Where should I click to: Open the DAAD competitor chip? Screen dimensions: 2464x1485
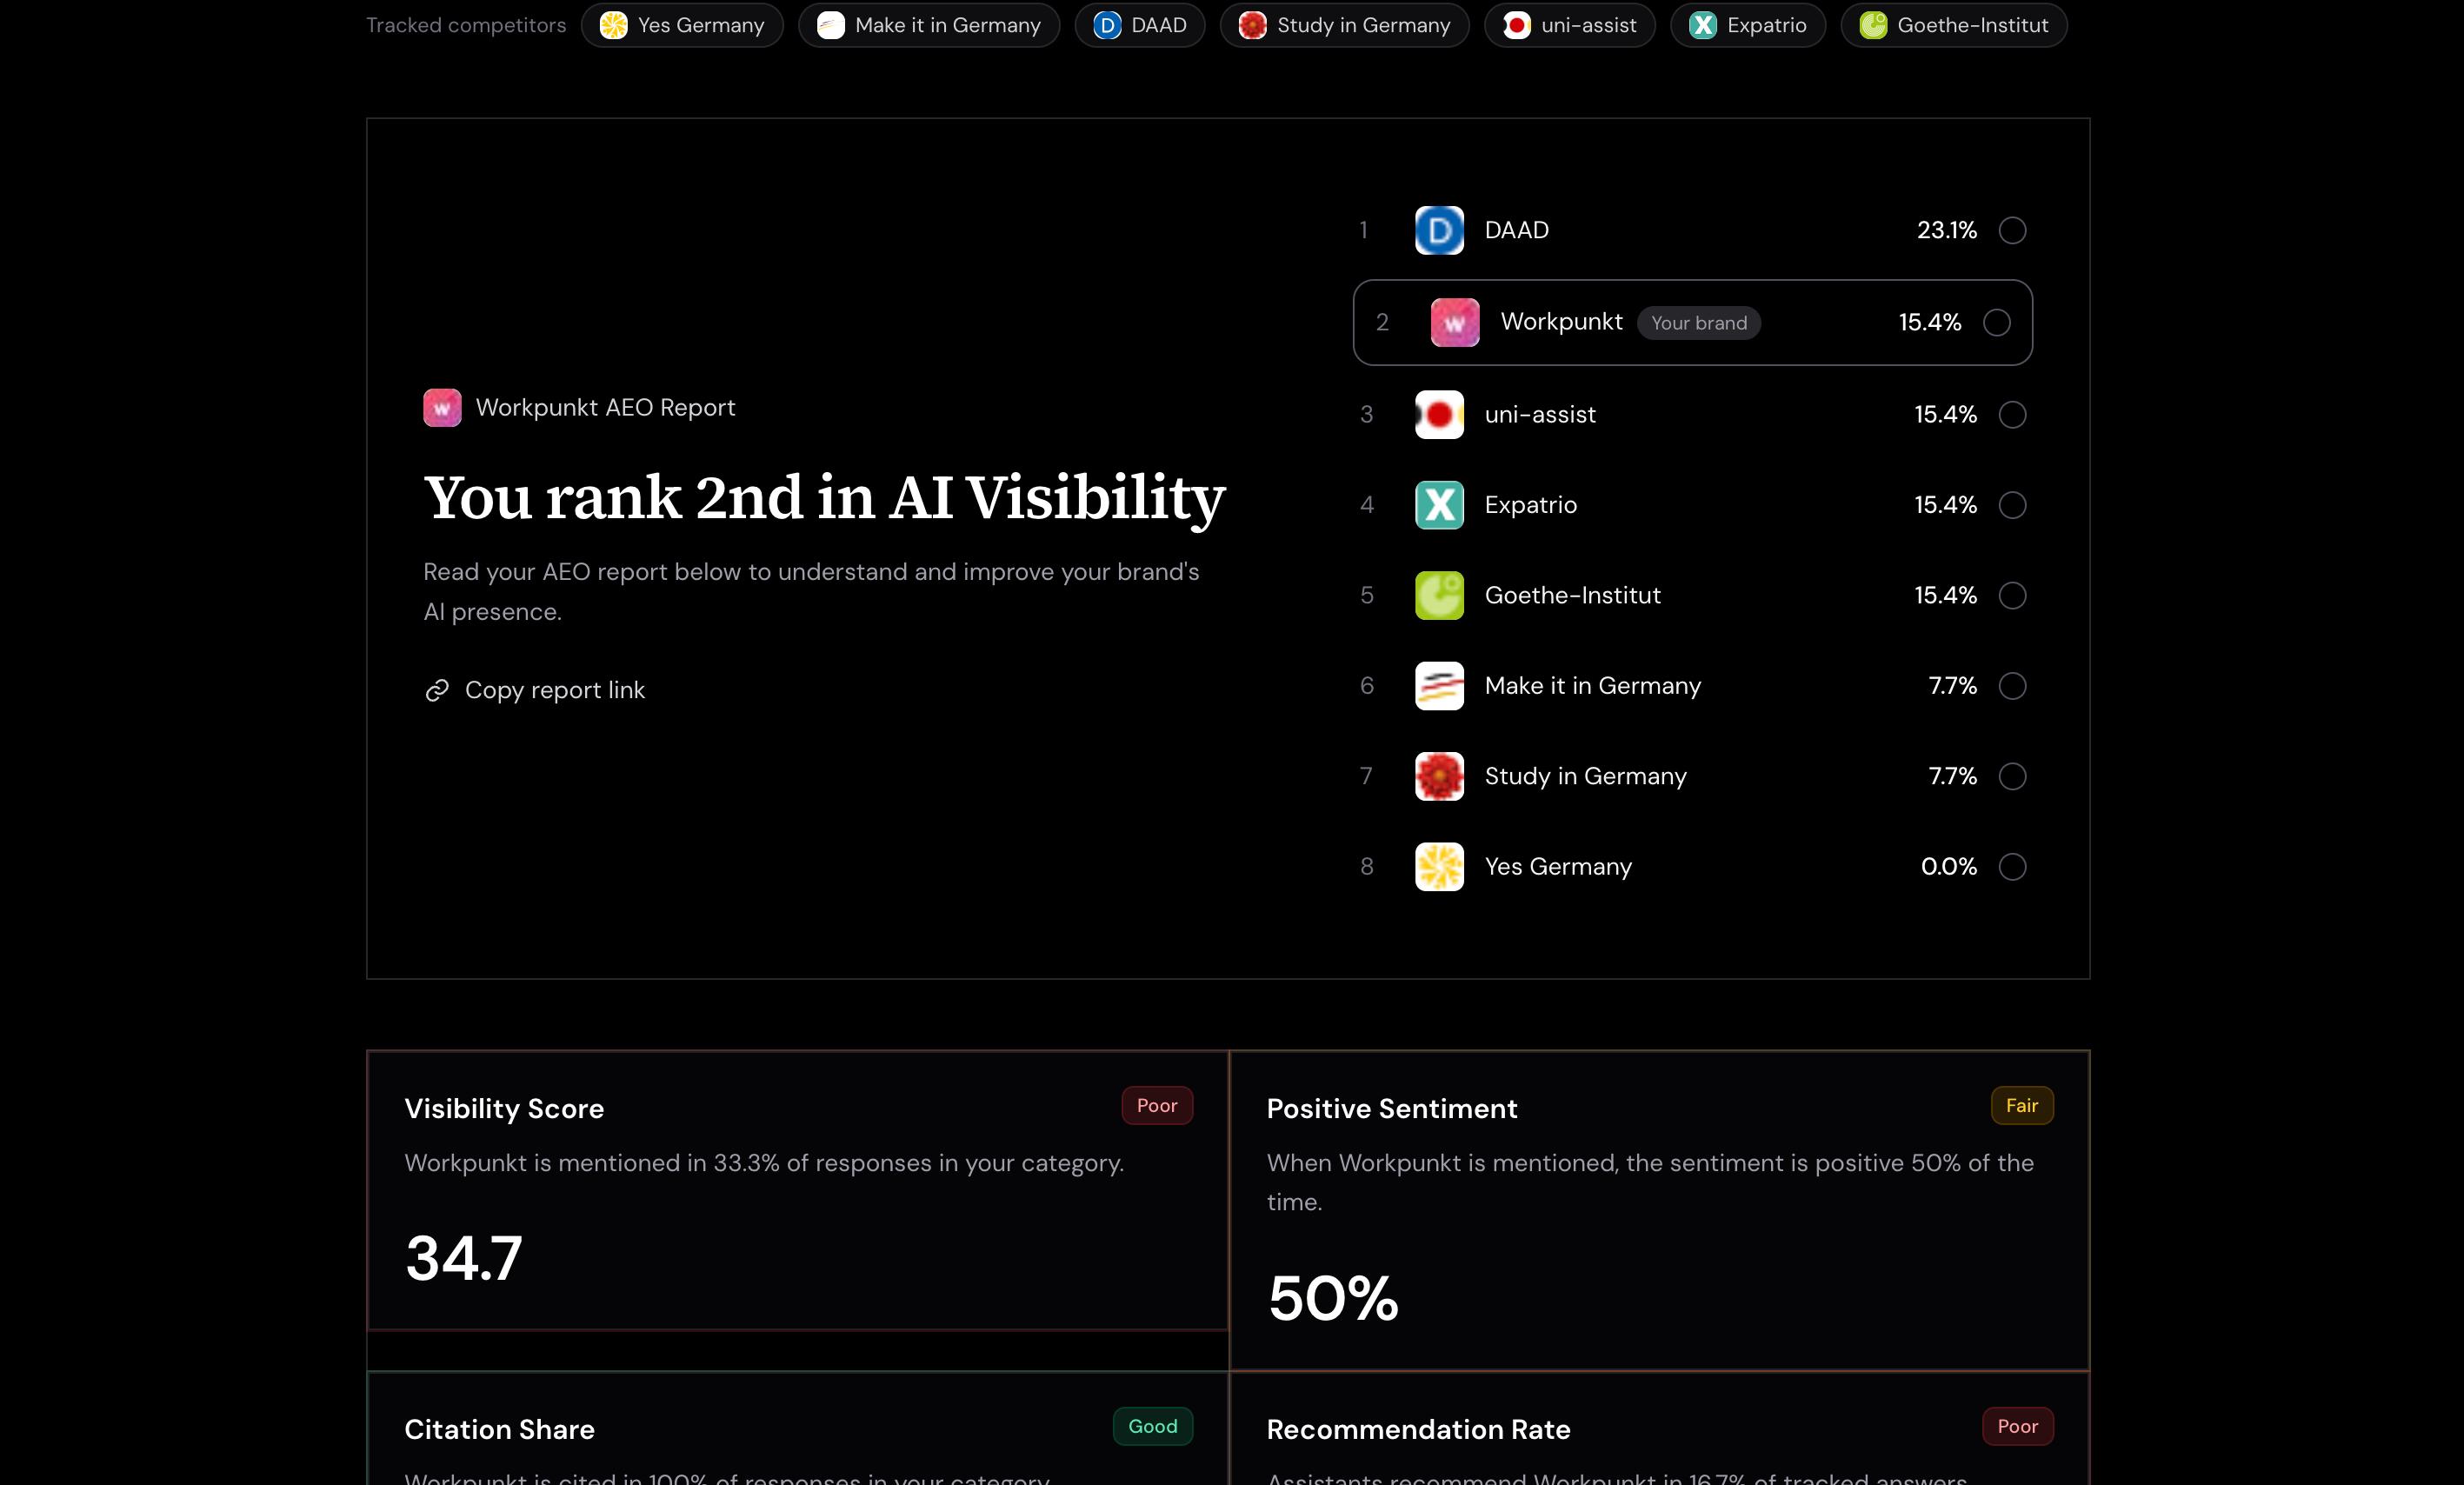pos(1140,25)
